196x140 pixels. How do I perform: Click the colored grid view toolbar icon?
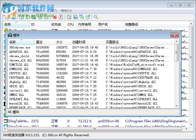point(34,17)
